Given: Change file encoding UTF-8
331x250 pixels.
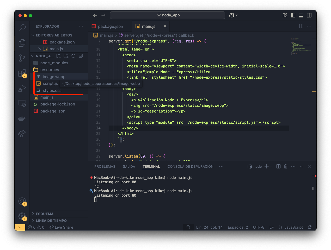Looking at the screenshot, I should [x=259, y=227].
